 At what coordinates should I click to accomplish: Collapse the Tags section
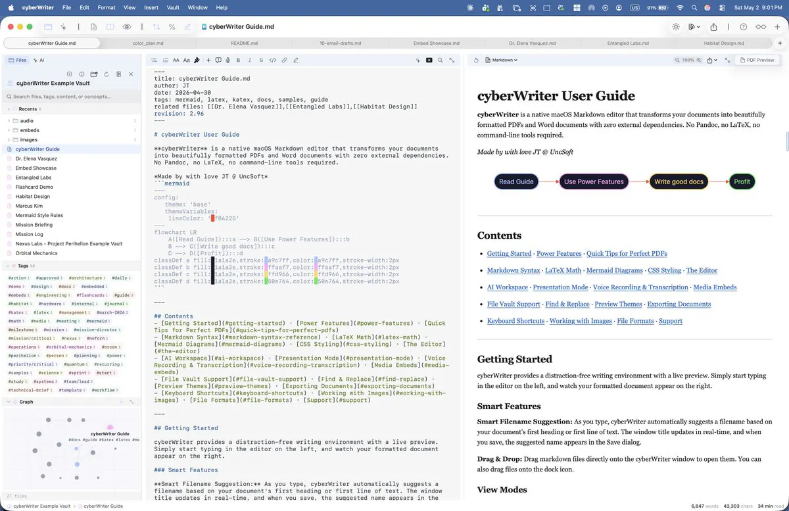[9, 266]
